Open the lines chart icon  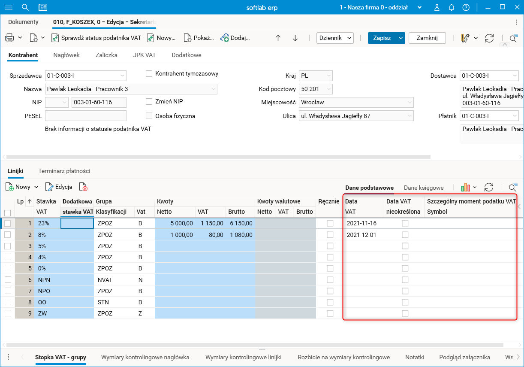pyautogui.click(x=466, y=187)
